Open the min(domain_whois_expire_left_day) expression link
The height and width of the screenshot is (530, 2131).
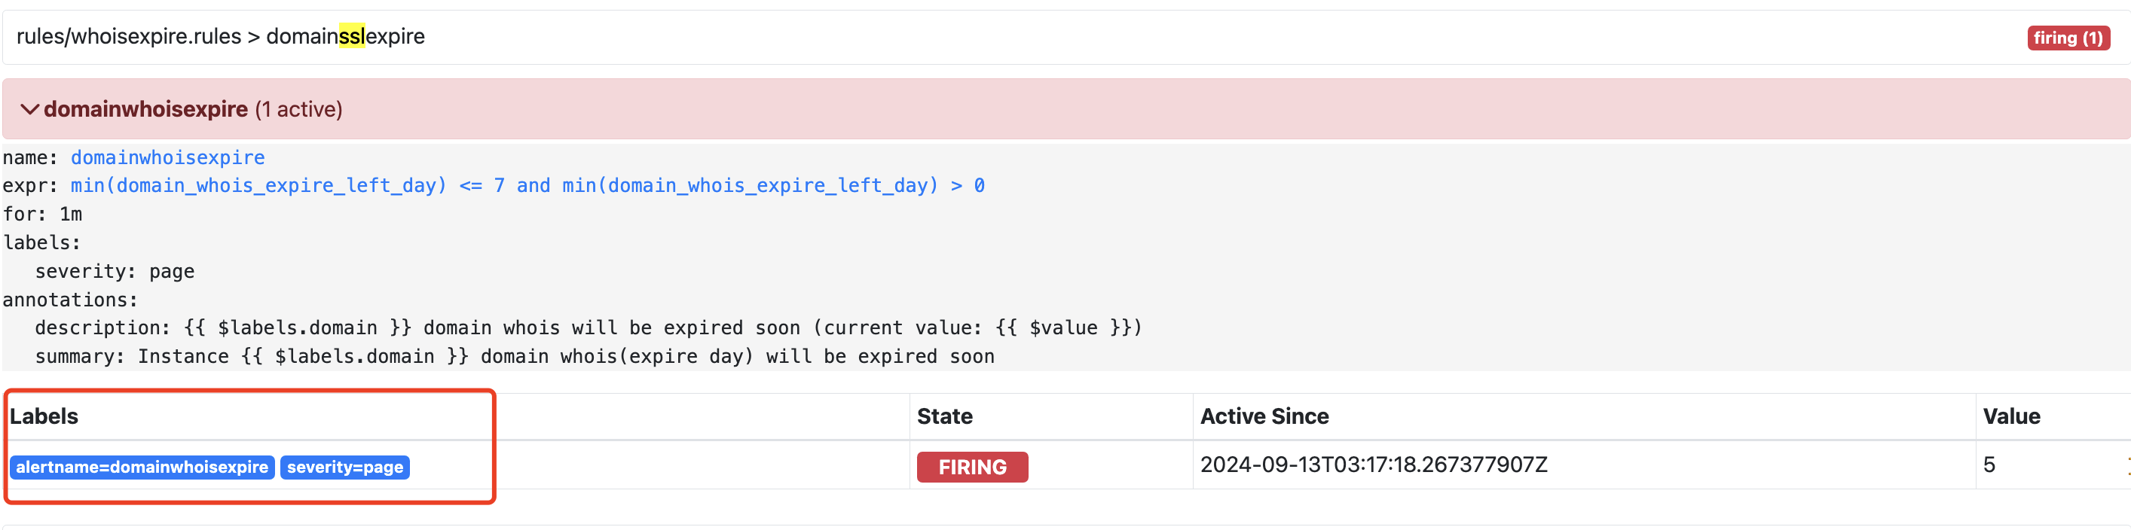[x=527, y=185]
